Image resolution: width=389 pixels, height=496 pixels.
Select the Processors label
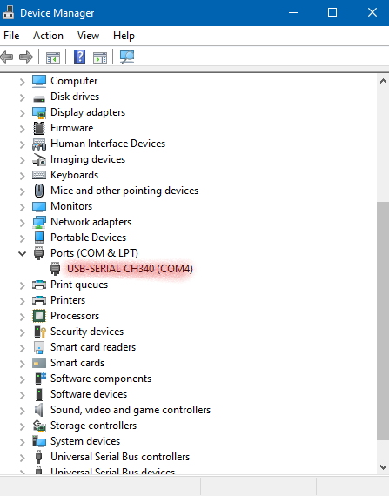(x=75, y=316)
